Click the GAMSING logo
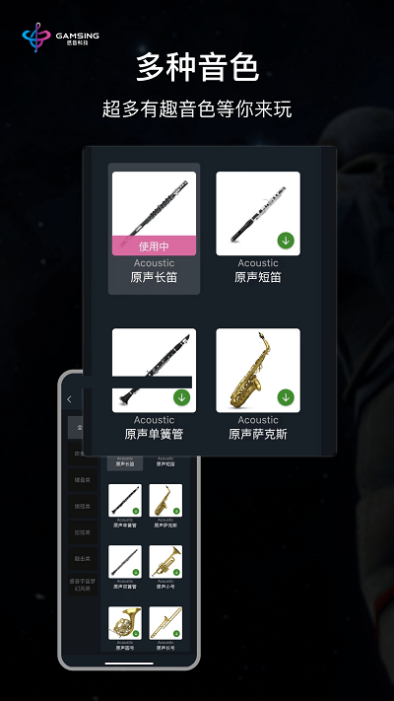The height and width of the screenshot is (701, 394). 61,37
